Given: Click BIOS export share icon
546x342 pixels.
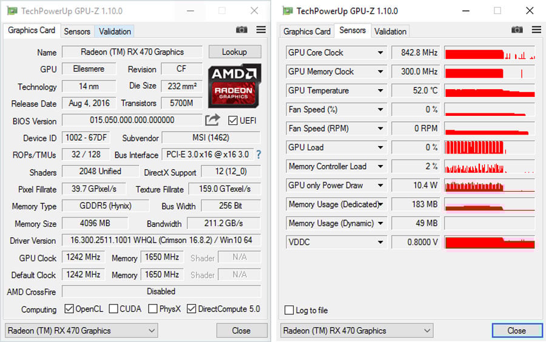Looking at the screenshot, I should [212, 120].
